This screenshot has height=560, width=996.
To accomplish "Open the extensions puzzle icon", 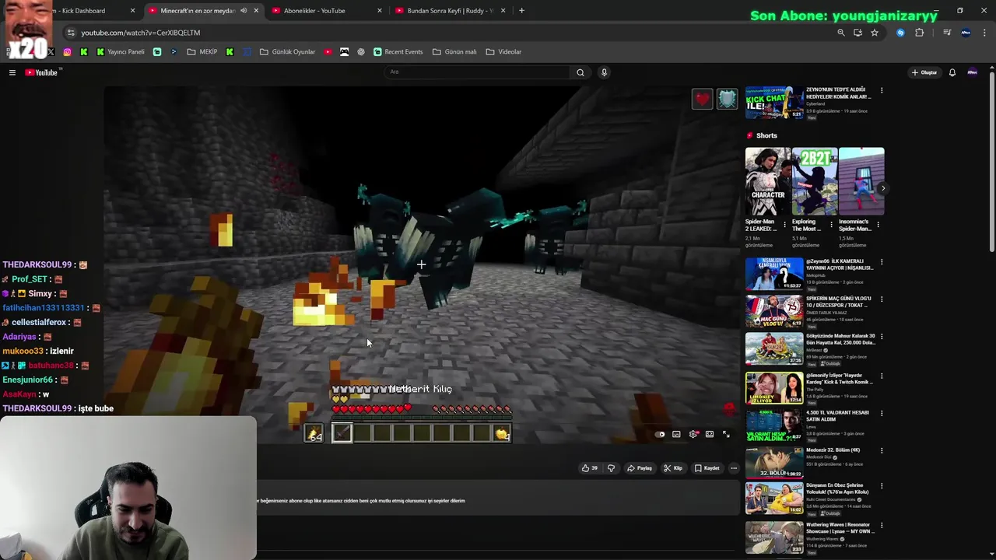I will (x=919, y=33).
